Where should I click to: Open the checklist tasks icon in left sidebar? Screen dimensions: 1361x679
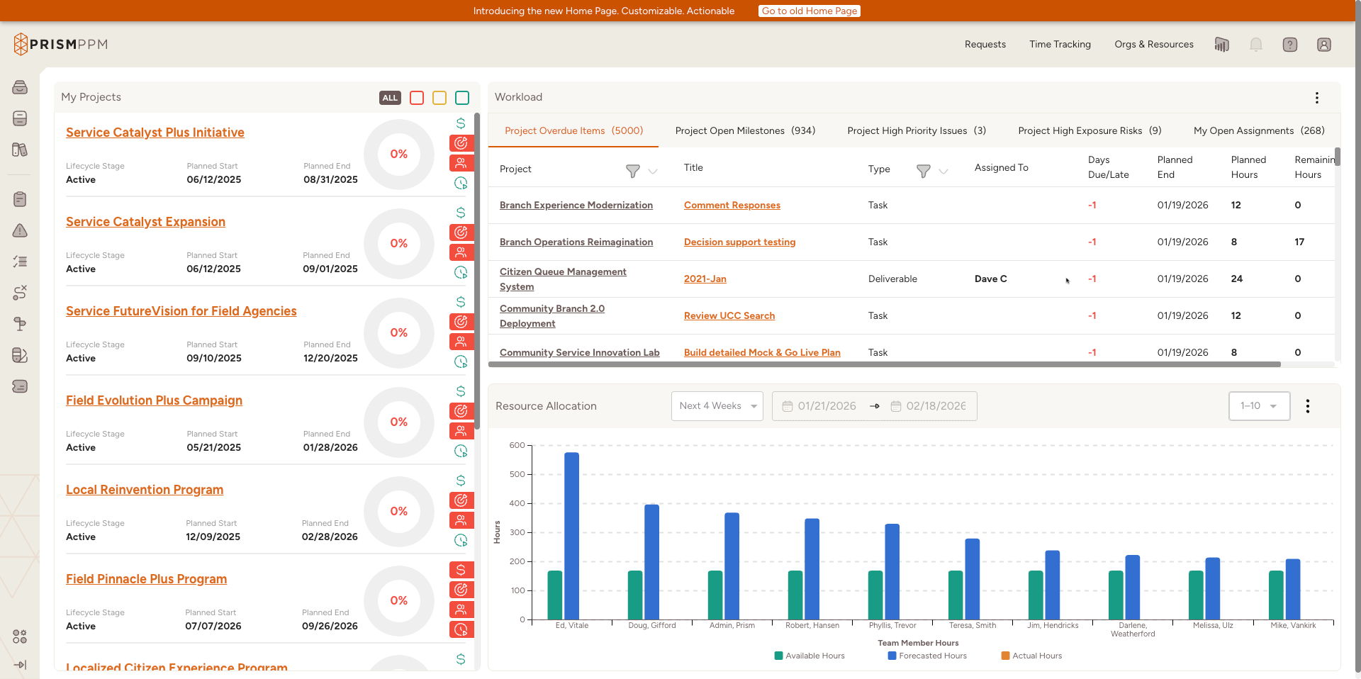pyautogui.click(x=20, y=262)
